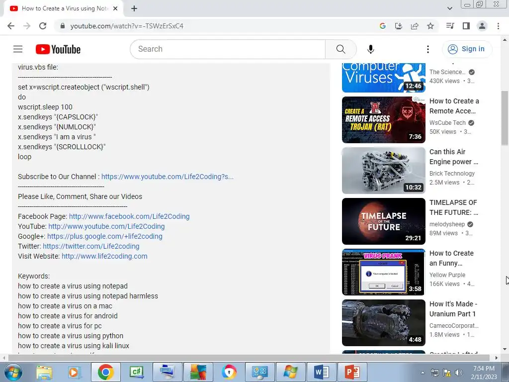
Task: Open Timelapse of the Future thumbnail
Action: coord(384,221)
